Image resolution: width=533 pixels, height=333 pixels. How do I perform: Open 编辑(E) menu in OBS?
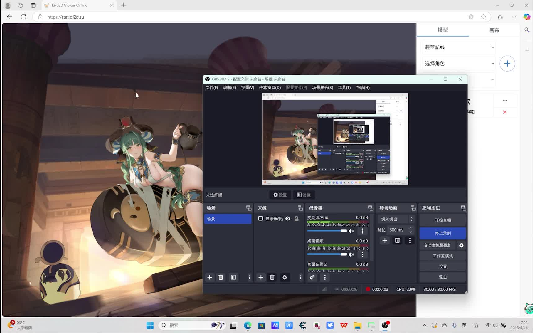point(229,88)
